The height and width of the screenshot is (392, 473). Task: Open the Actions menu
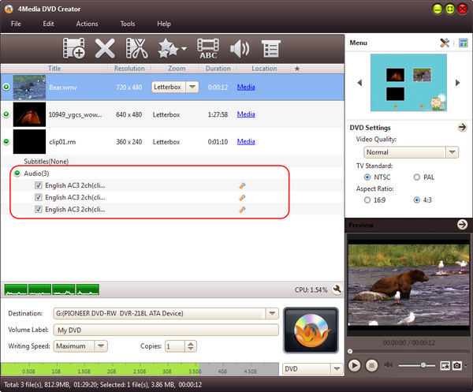click(x=87, y=24)
